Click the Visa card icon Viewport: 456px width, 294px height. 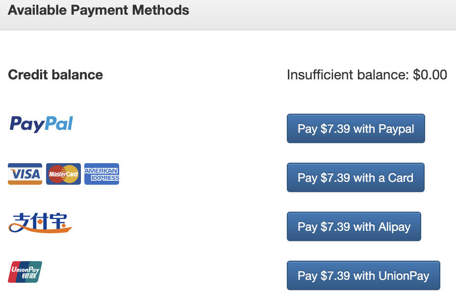[25, 174]
